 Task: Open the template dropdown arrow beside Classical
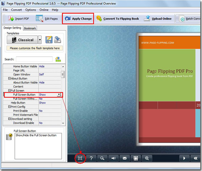coord(40,40)
